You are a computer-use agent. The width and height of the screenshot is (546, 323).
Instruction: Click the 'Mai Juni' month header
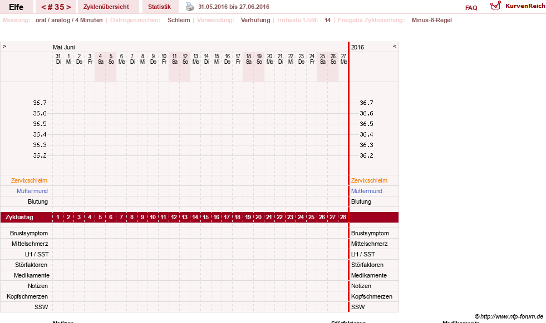63,47
